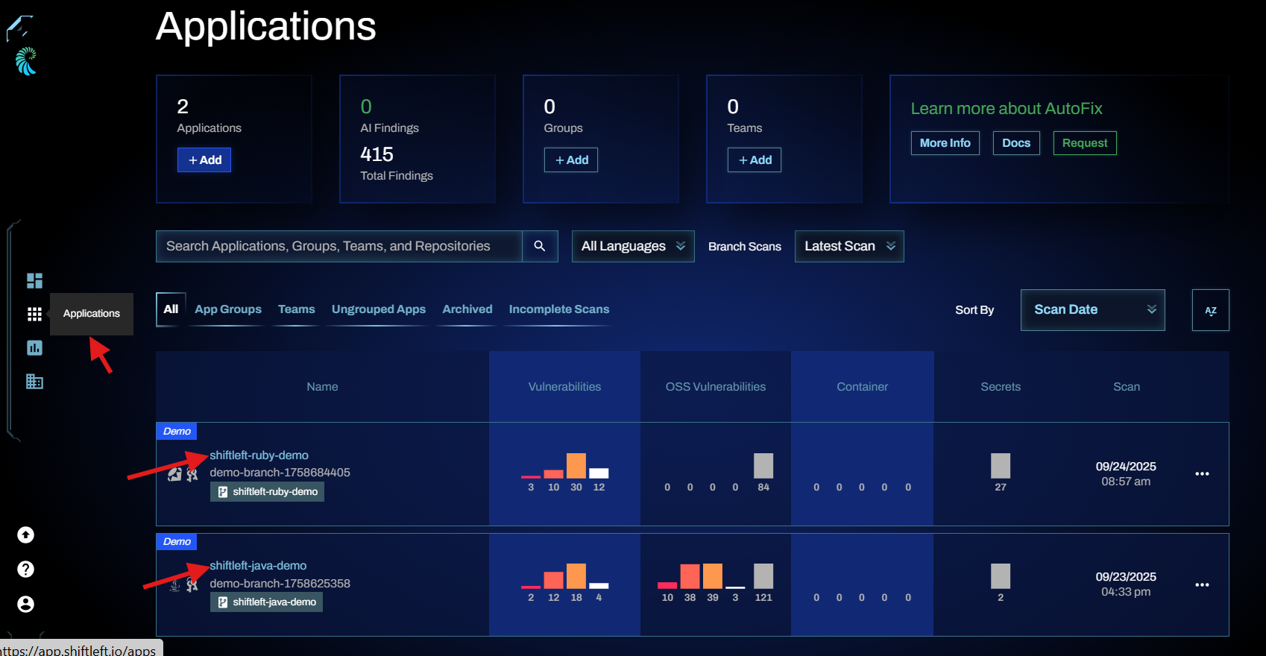The image size is (1266, 656).
Task: Open the AutoFix Docs button
Action: pos(1016,143)
